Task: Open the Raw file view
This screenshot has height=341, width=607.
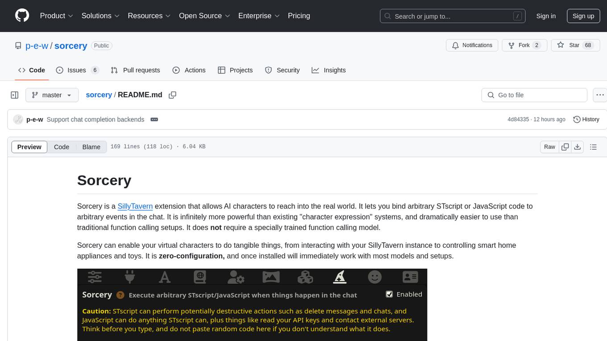Action: click(549, 147)
